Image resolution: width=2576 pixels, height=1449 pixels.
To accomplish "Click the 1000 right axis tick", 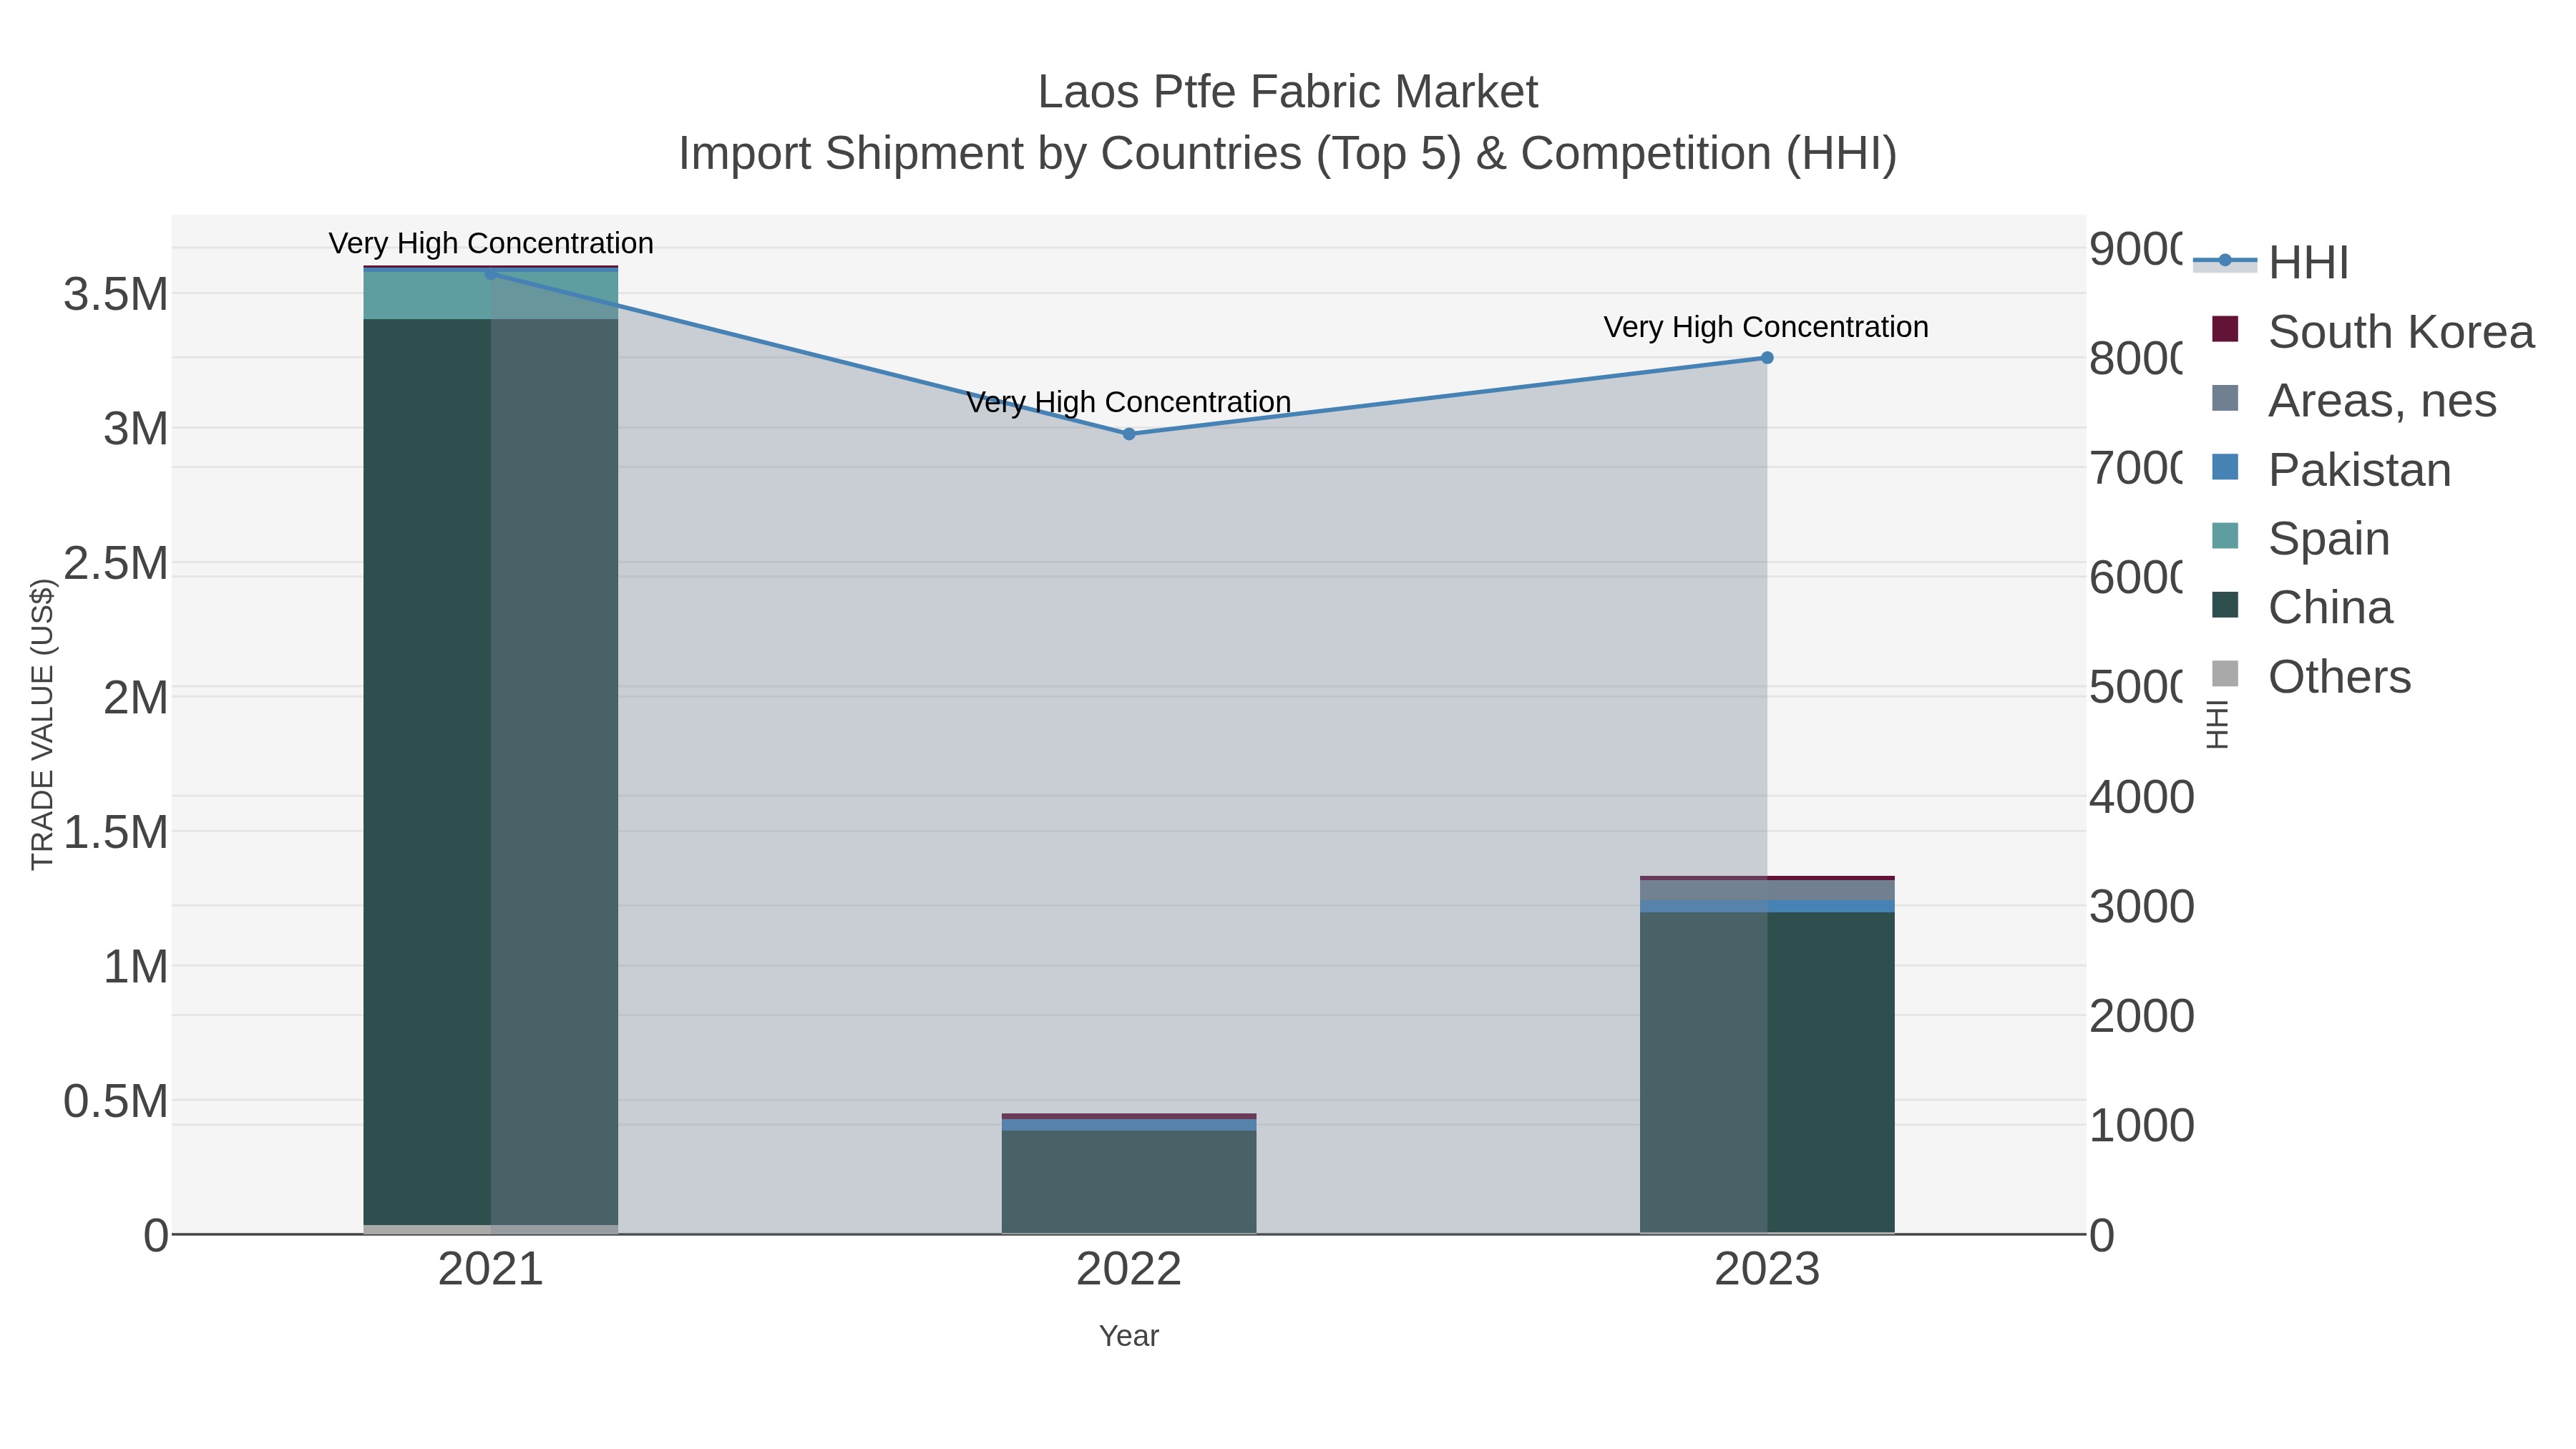I will pos(2142,1126).
